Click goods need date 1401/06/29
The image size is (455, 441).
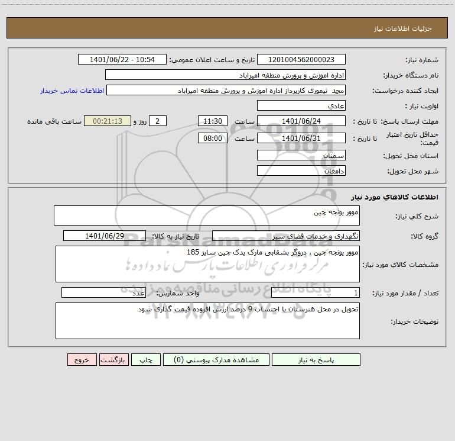click(105, 236)
